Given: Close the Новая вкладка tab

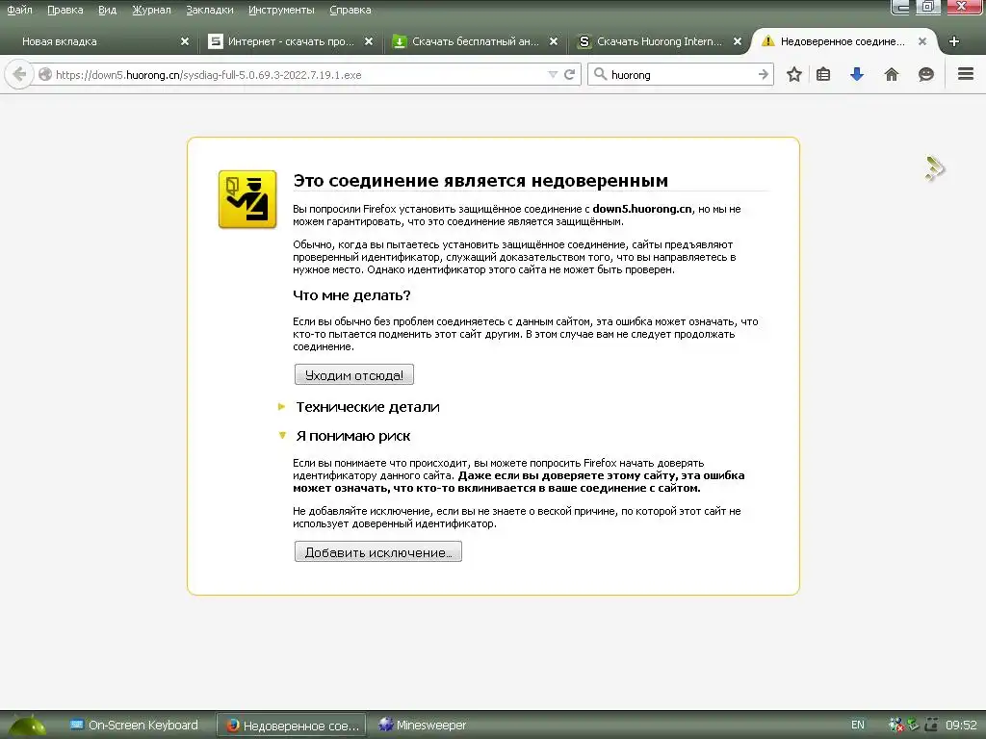Looking at the screenshot, I should (184, 41).
